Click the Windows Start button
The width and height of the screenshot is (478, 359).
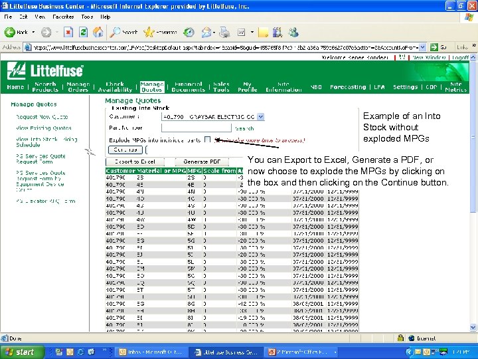click(20, 352)
